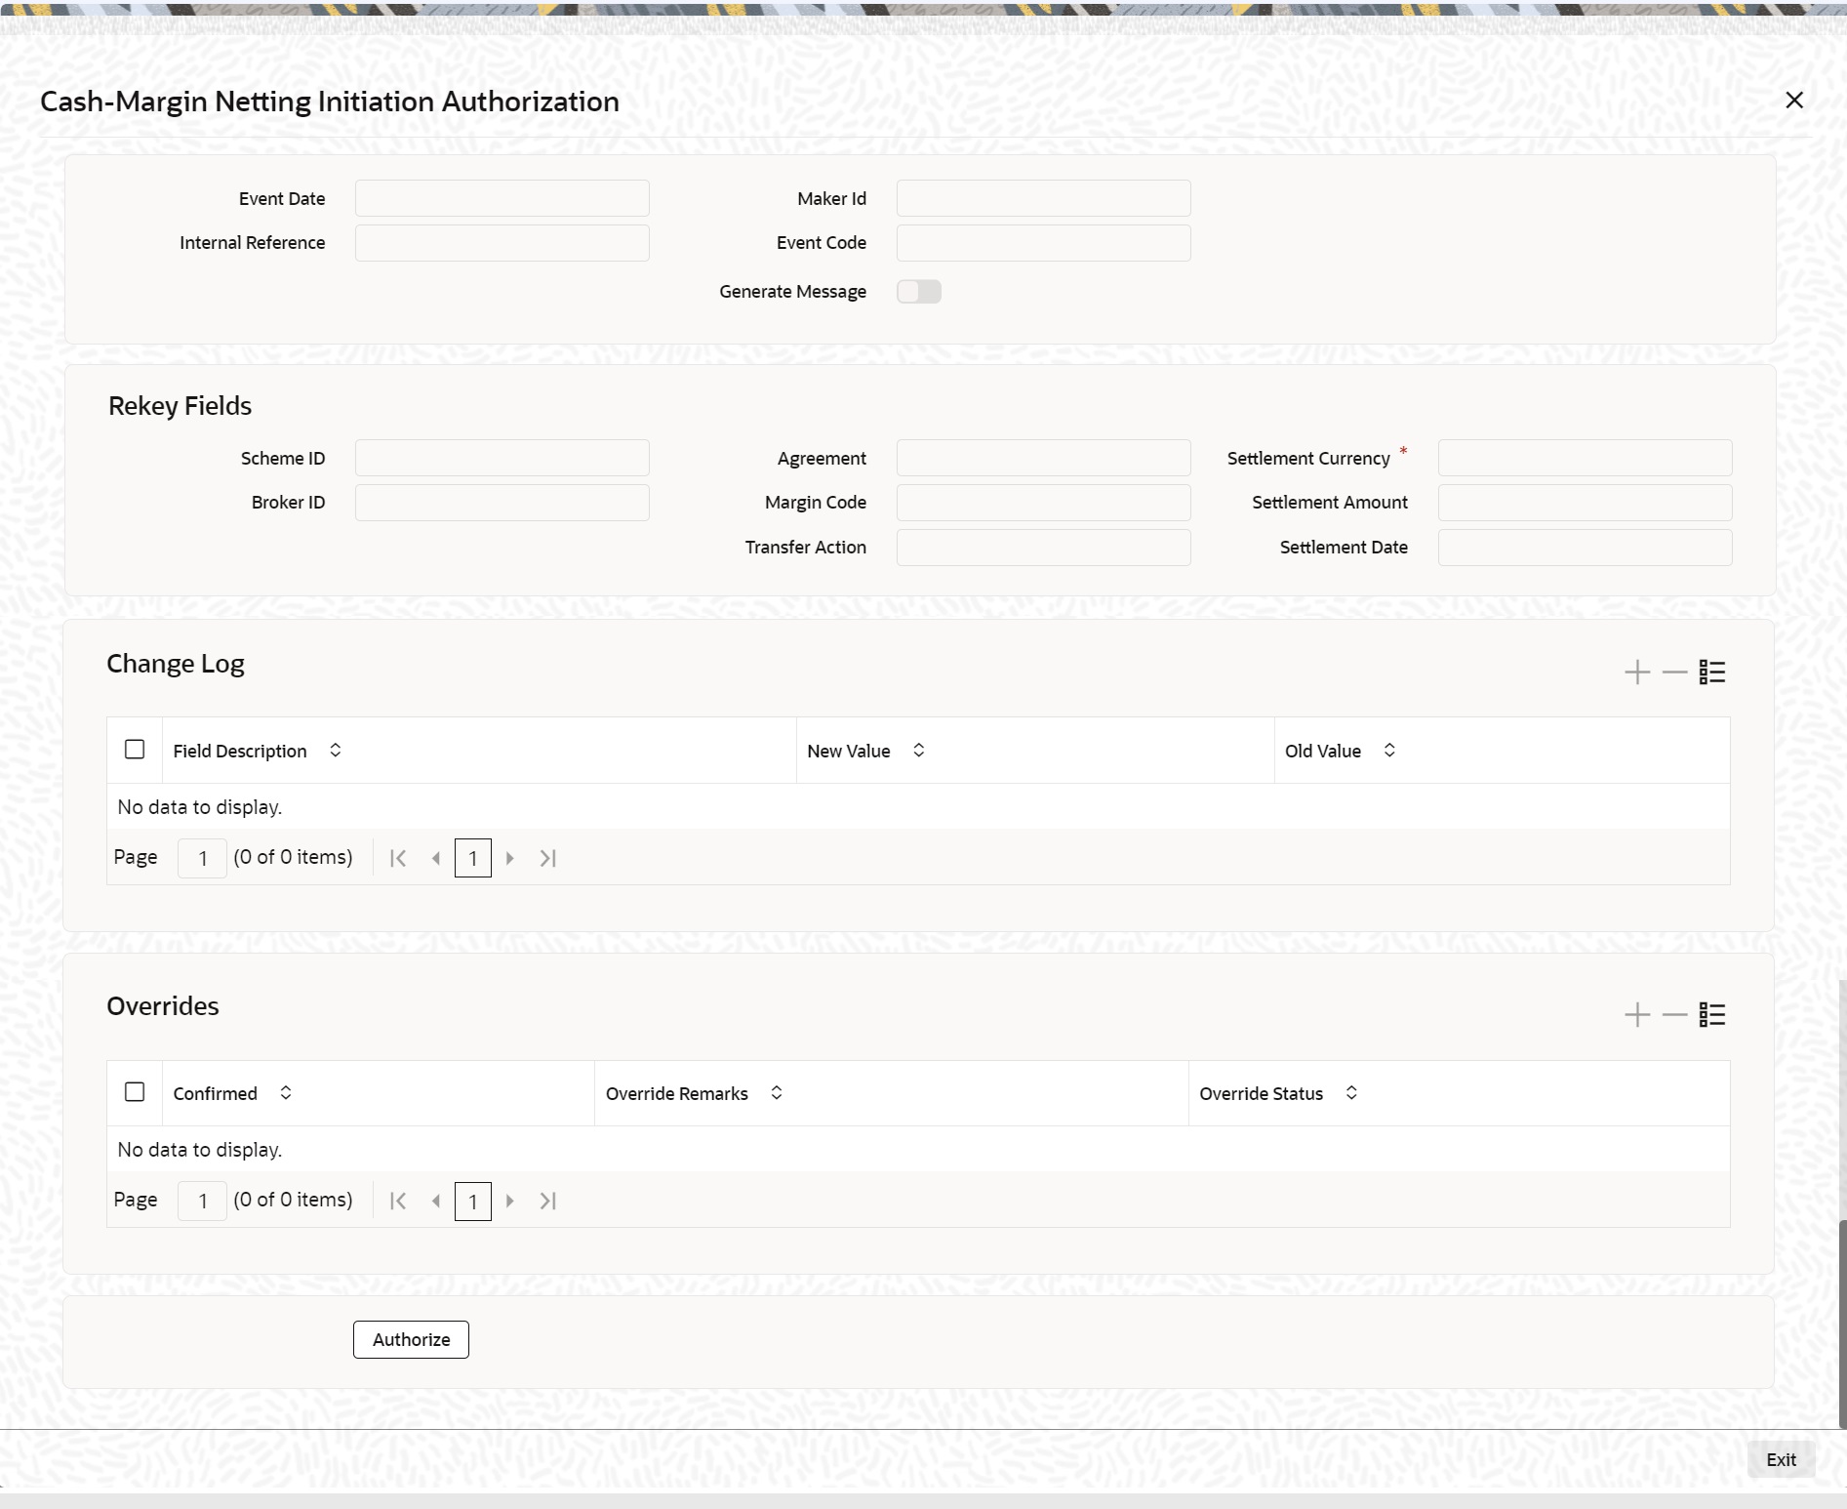
Task: Sort Change Log by Field Description
Action: tap(335, 751)
